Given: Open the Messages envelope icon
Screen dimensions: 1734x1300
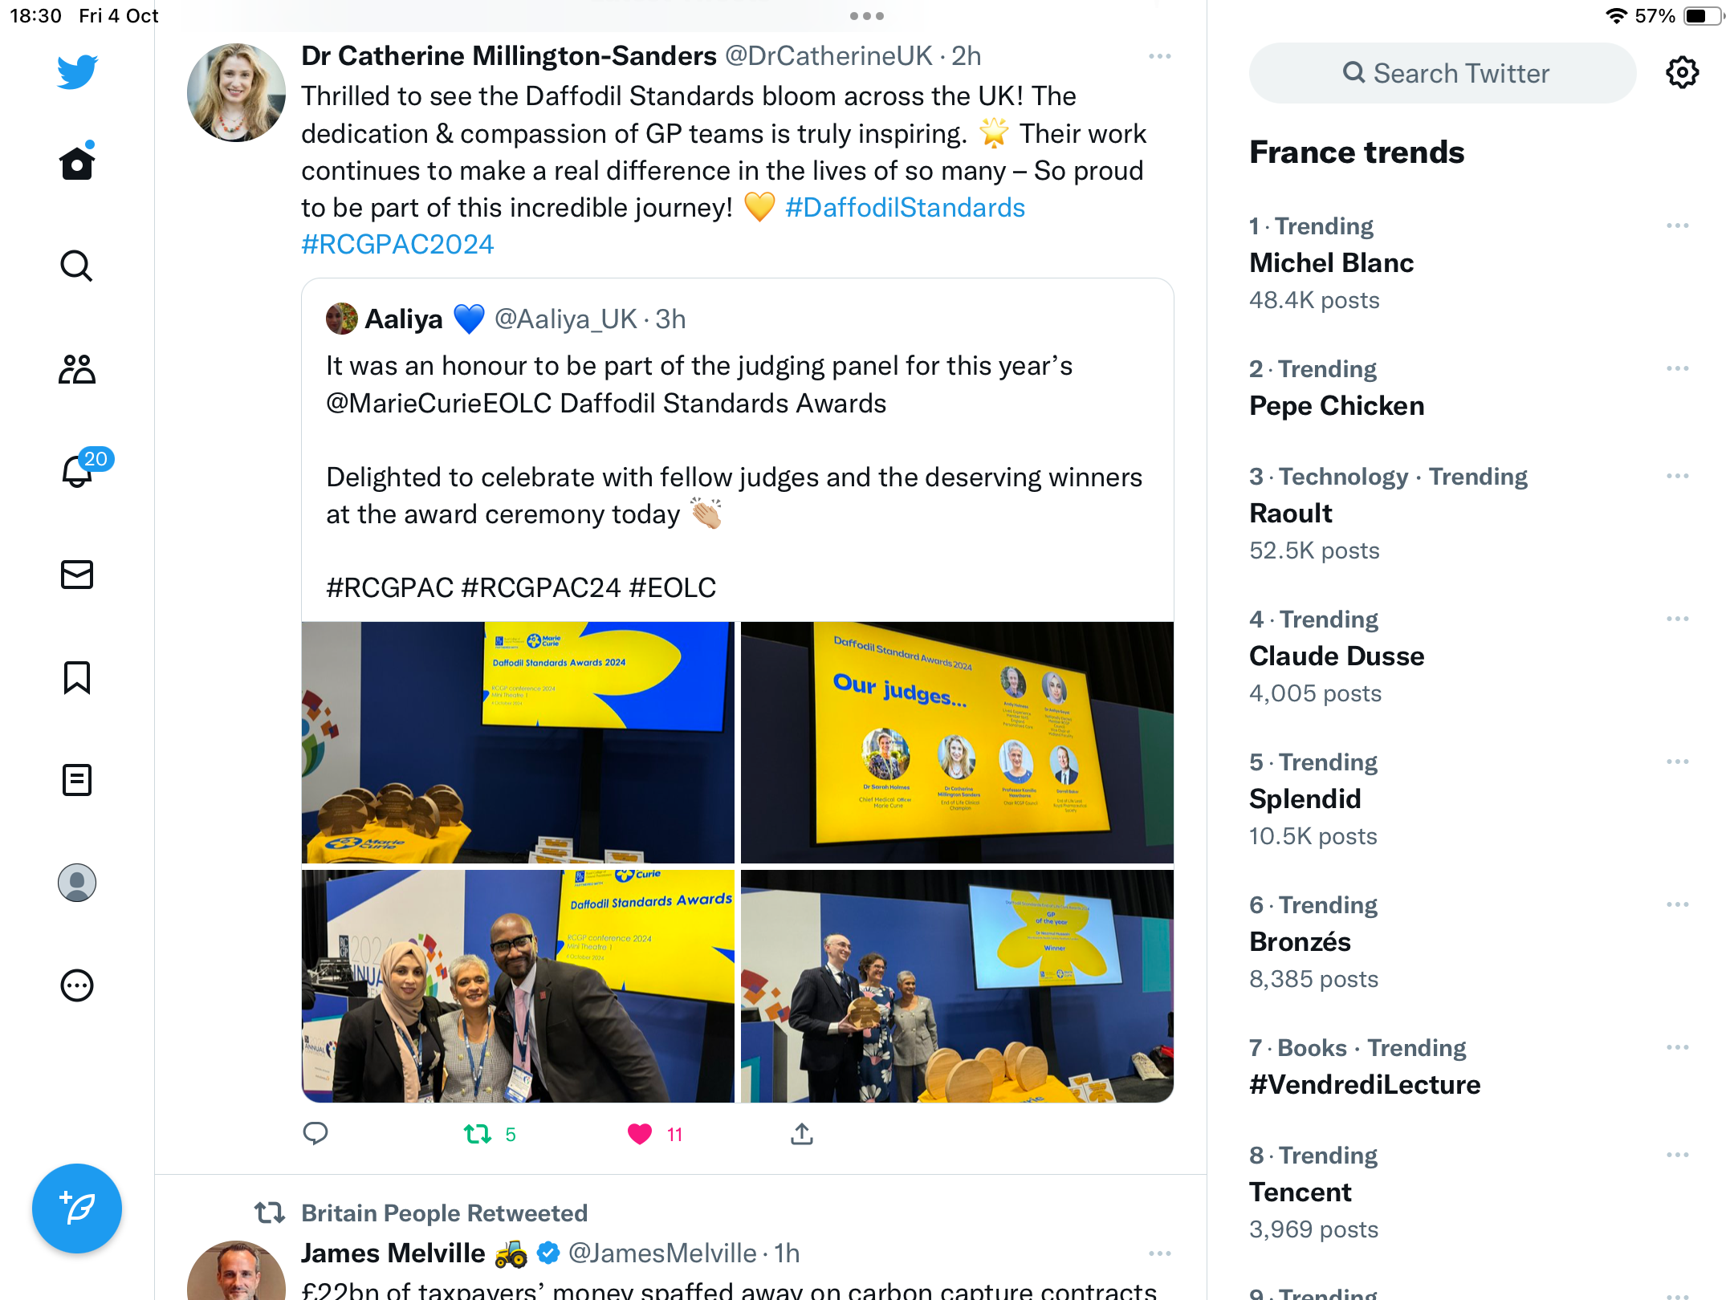Looking at the screenshot, I should (77, 575).
